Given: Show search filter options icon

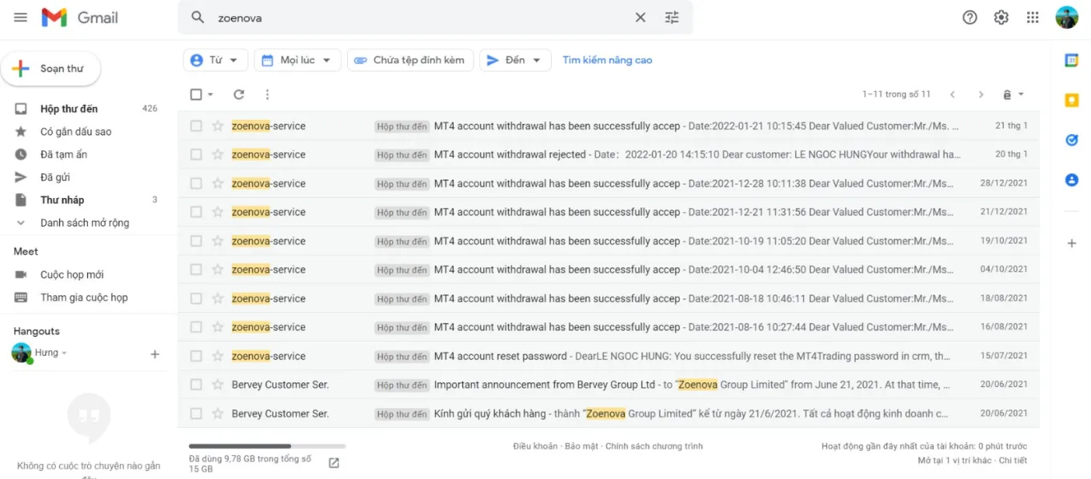Looking at the screenshot, I should point(672,18).
